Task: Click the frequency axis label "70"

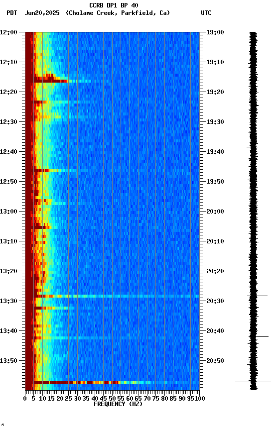Action: (147, 399)
